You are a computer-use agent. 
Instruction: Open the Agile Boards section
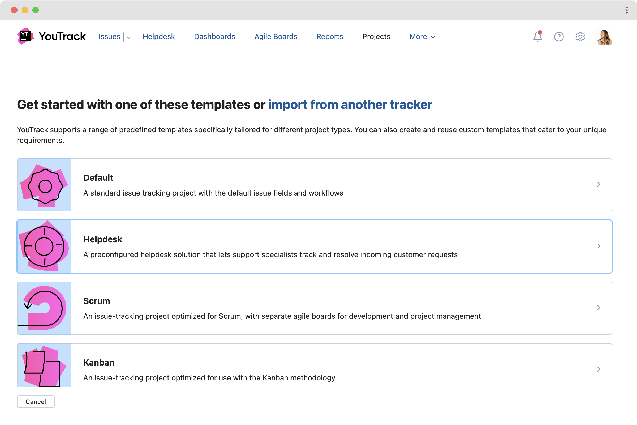click(x=276, y=36)
